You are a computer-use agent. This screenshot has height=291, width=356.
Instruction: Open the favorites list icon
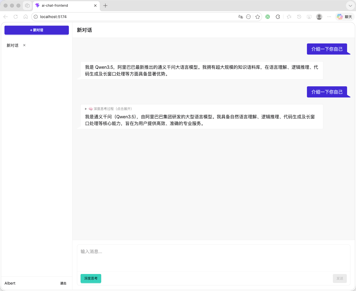289,17
